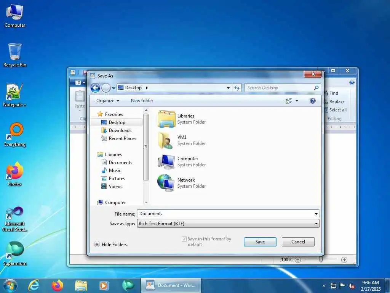Select Everything desktop shortcut

15,135
